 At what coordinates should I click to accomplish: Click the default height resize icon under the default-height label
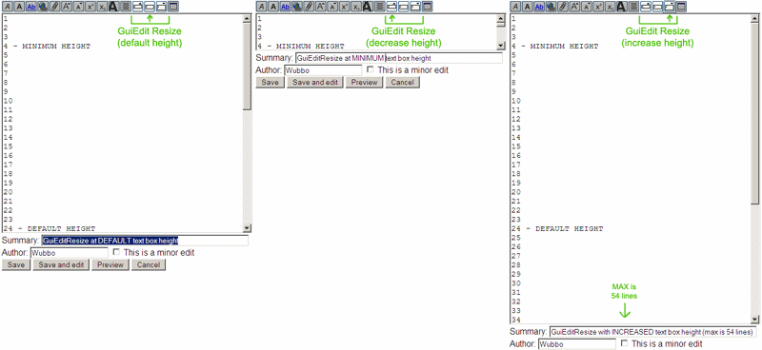point(150,7)
